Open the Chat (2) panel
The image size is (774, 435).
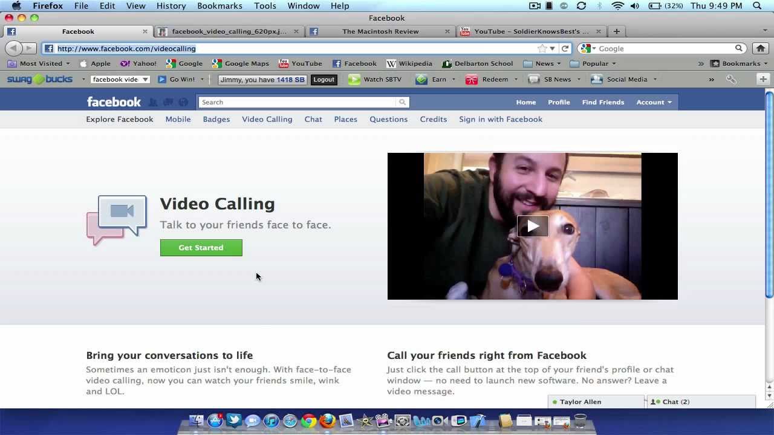tap(701, 402)
